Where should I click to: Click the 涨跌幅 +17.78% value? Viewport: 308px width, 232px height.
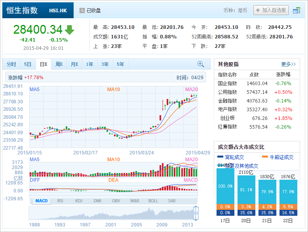click(x=34, y=78)
